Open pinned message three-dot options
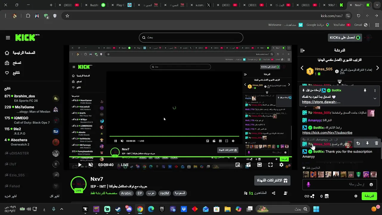 point(375,90)
